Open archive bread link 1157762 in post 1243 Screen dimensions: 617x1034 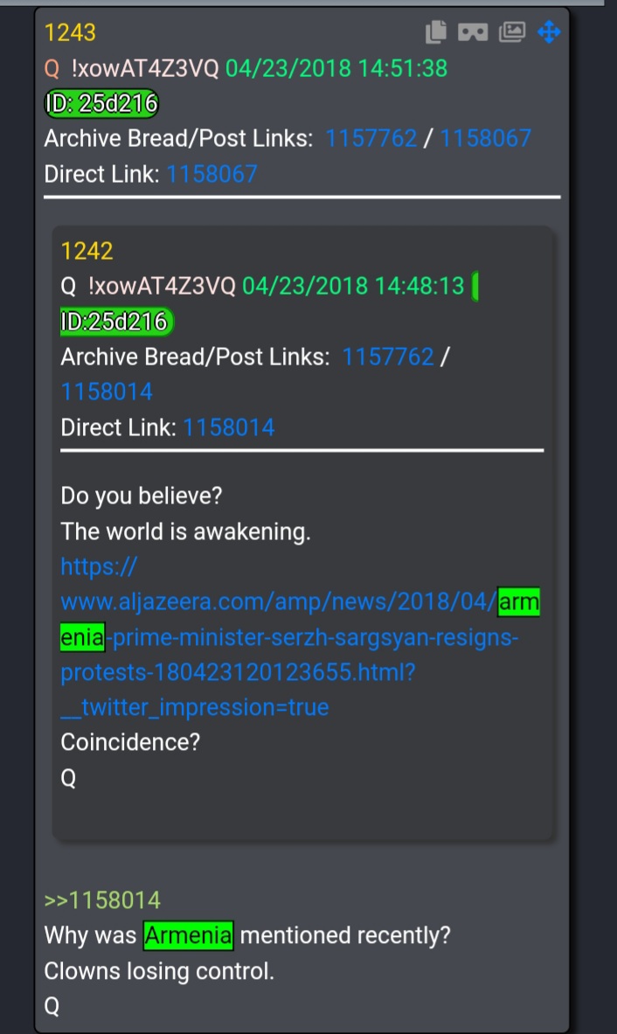pyautogui.click(x=371, y=138)
